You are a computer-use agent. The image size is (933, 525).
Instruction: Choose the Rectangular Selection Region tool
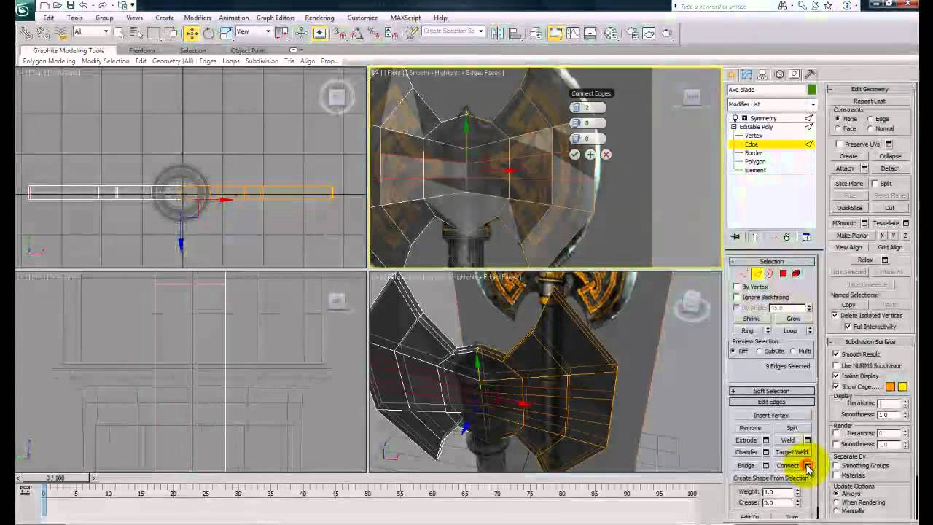[x=154, y=33]
